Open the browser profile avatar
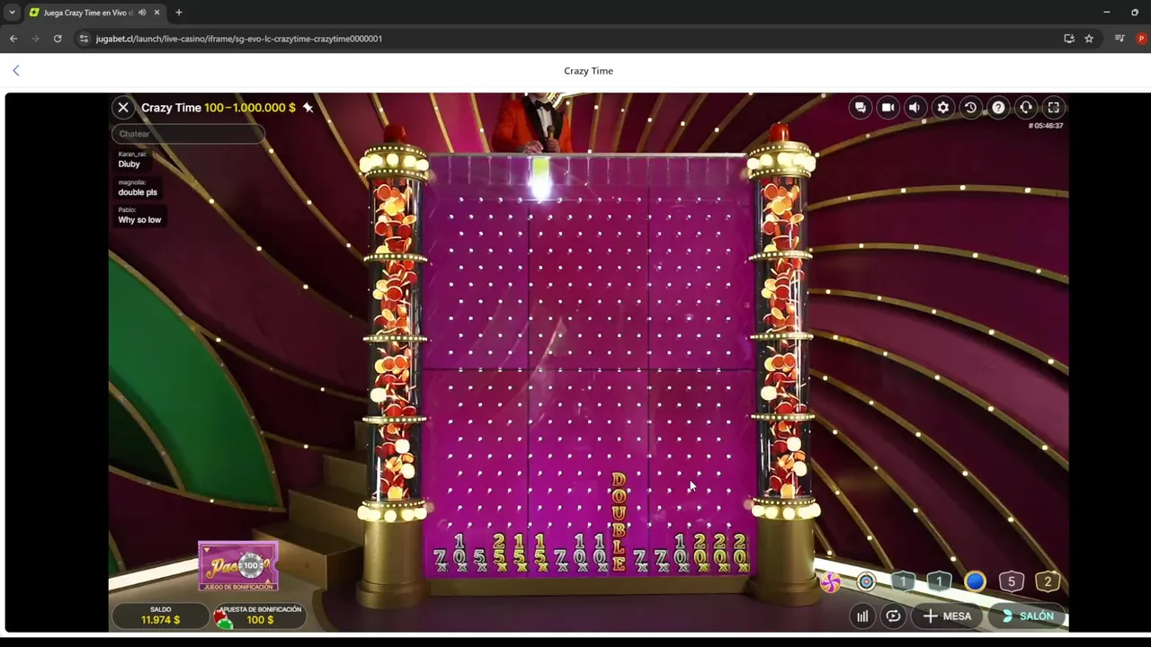 pyautogui.click(x=1142, y=39)
